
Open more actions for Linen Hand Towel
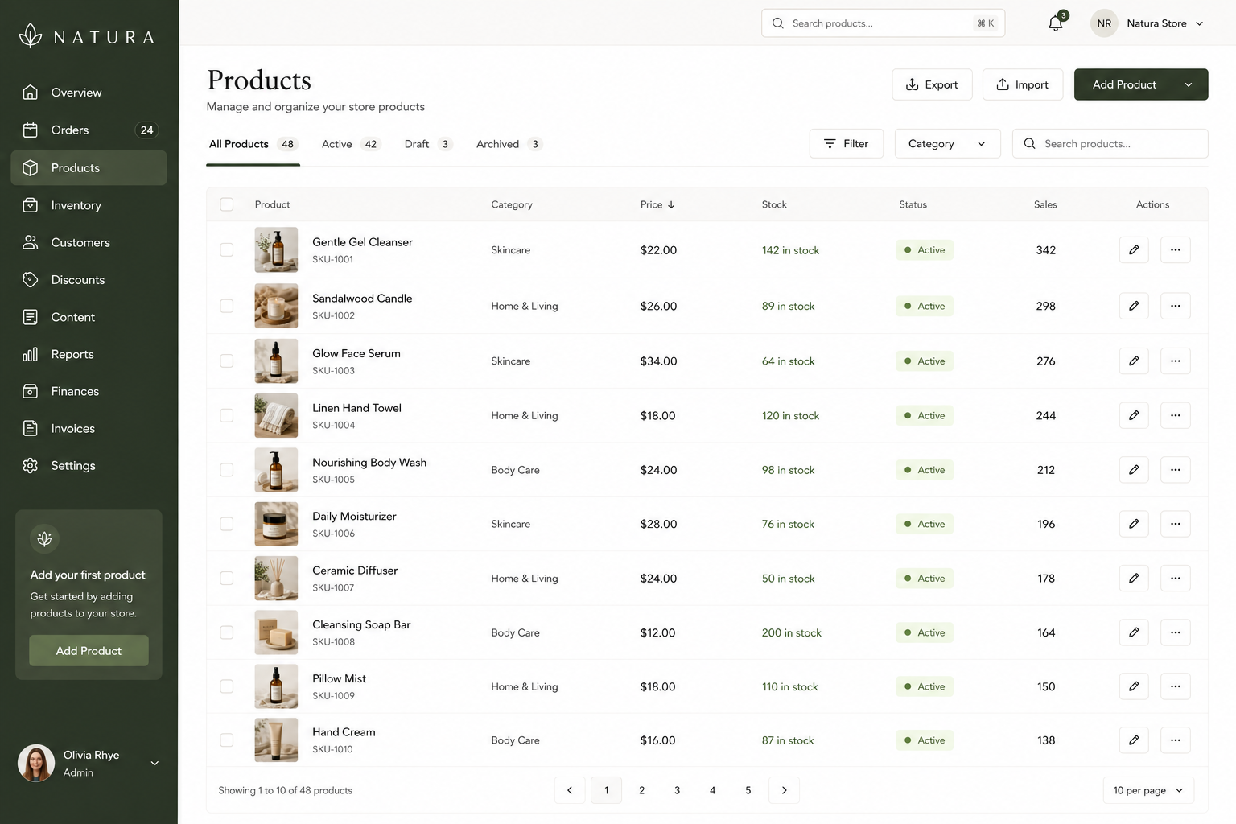pyautogui.click(x=1176, y=416)
